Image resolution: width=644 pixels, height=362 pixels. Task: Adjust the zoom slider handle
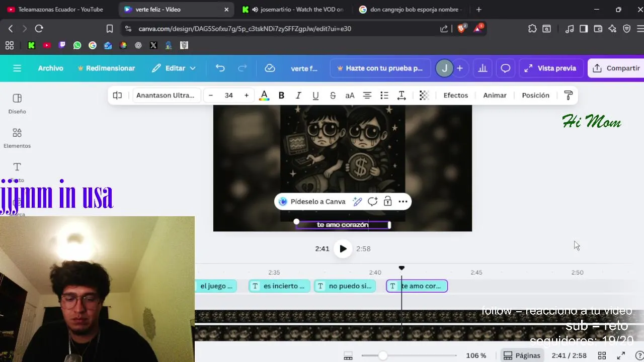pyautogui.click(x=383, y=355)
